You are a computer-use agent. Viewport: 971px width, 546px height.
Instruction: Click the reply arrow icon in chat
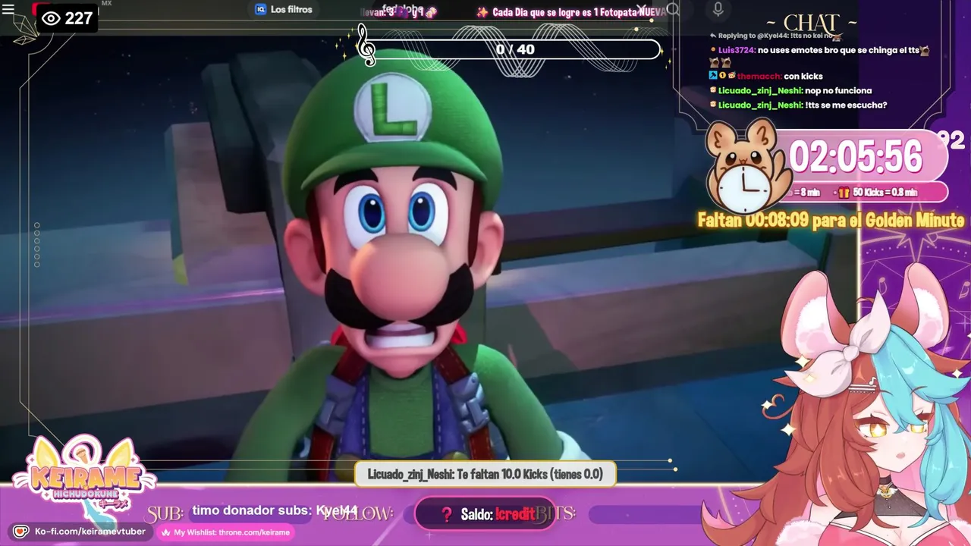(x=713, y=36)
